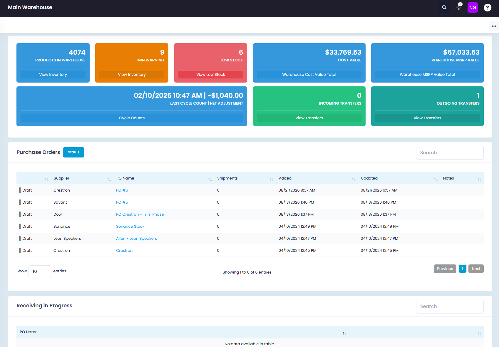
Task: Click the 04/10/2024 12:49 PM Updated date
Action: tap(380, 227)
